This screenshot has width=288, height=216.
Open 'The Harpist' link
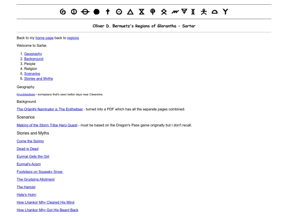(x=26, y=187)
